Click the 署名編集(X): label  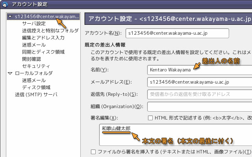[x=104, y=118]
